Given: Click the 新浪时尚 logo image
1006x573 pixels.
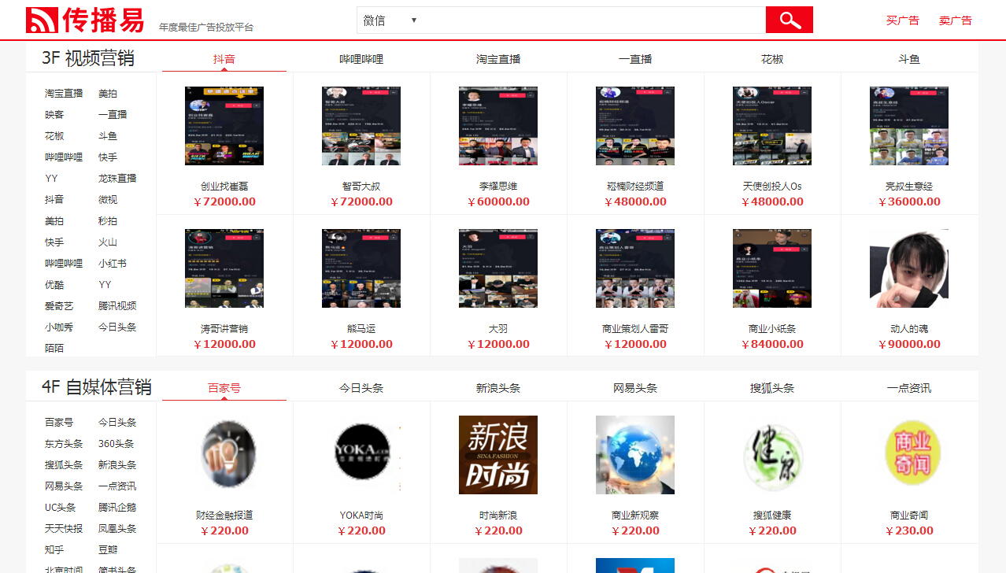Looking at the screenshot, I should [498, 455].
